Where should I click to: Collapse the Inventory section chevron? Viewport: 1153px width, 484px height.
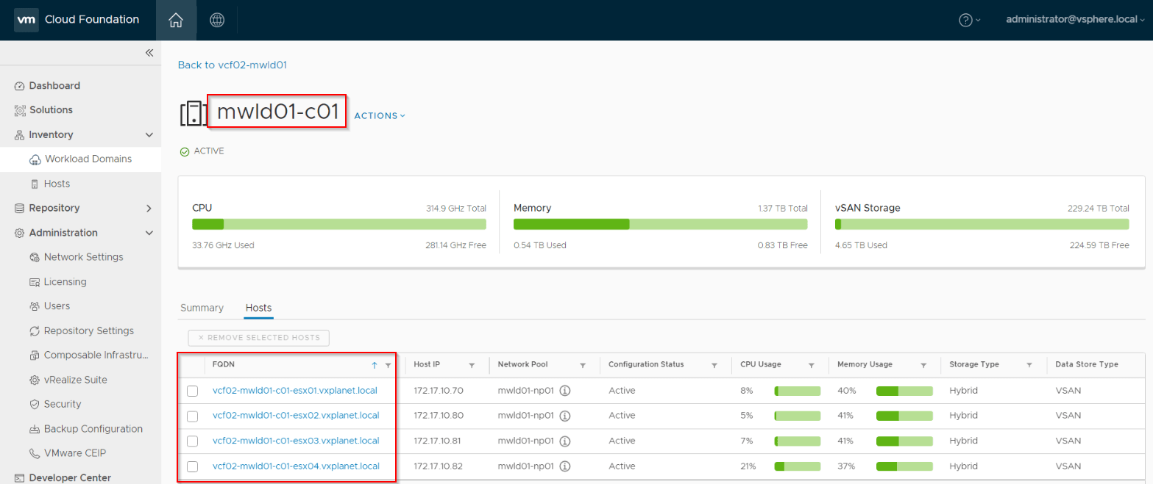click(149, 135)
